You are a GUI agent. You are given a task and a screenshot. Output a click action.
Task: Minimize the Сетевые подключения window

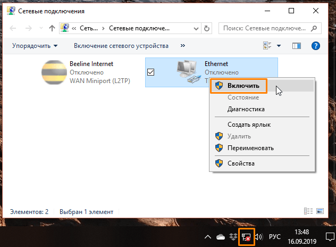click(267, 11)
